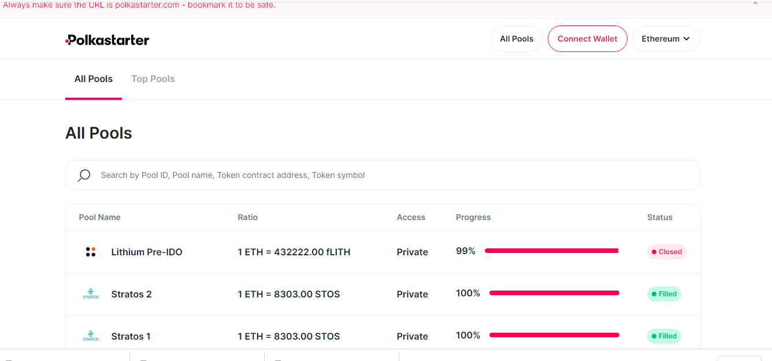Click the Lithium Pre-IDO progress bar
This screenshot has width=772, height=361.
coord(551,251)
